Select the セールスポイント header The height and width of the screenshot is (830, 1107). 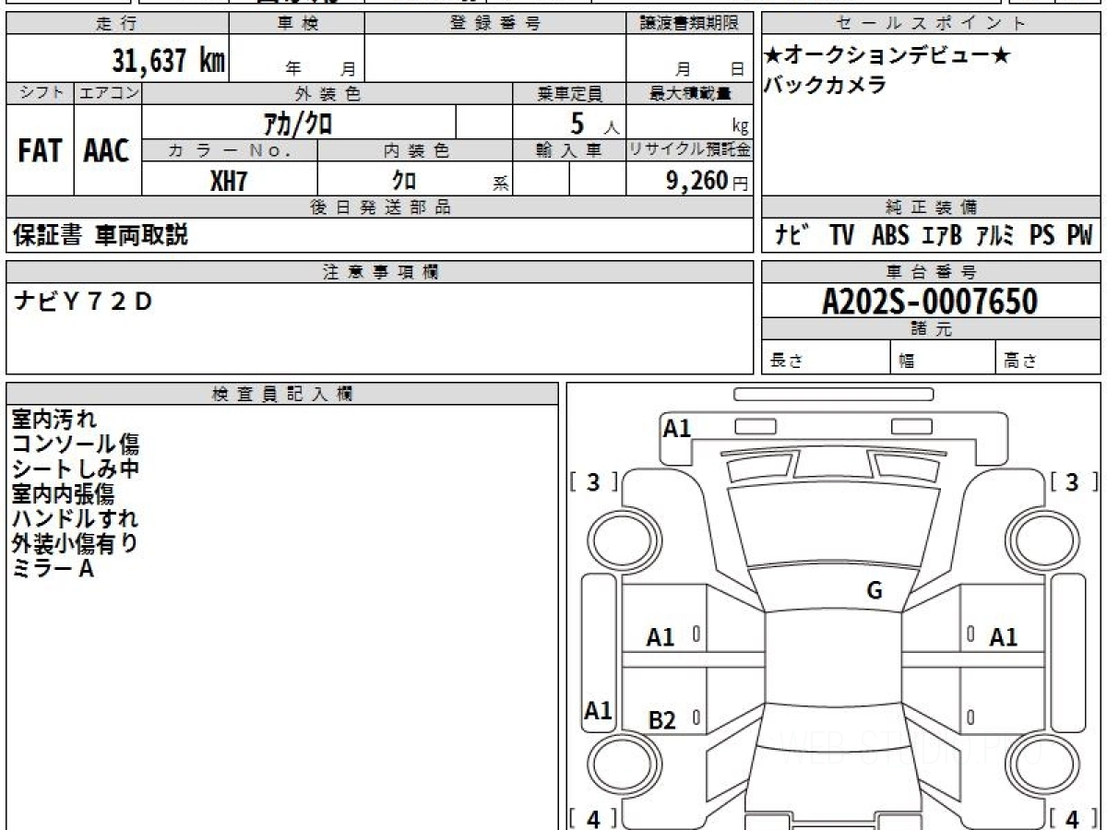click(931, 24)
